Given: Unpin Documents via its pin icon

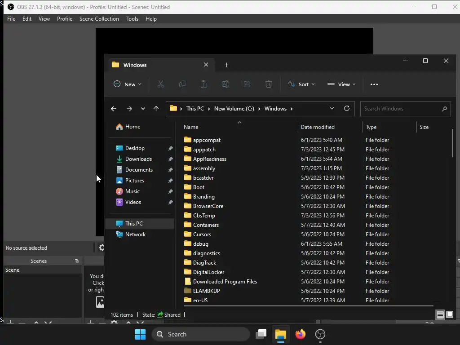Looking at the screenshot, I should pos(170,170).
